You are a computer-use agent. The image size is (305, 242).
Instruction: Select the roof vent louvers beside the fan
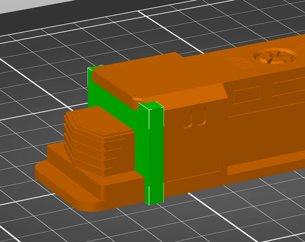pyautogui.click(x=241, y=63)
